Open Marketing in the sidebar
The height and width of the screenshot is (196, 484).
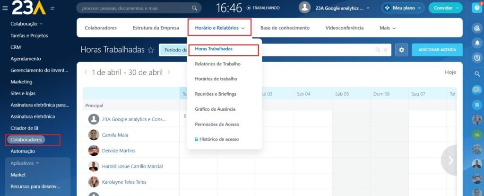21,82
